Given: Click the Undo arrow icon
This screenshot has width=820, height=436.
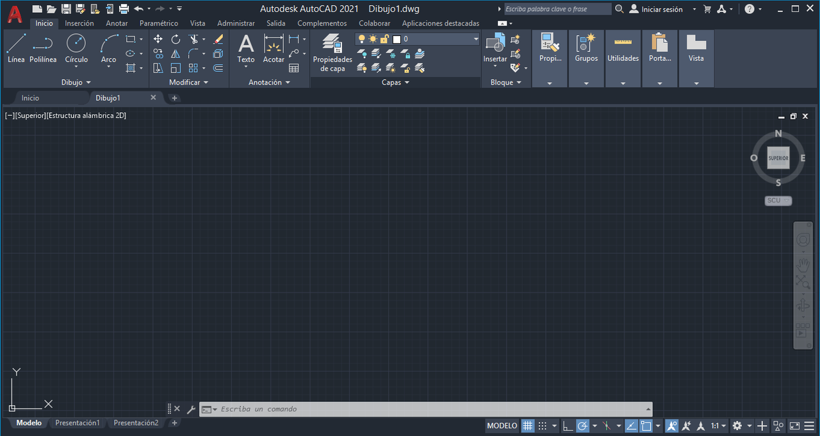Looking at the screenshot, I should [x=138, y=9].
